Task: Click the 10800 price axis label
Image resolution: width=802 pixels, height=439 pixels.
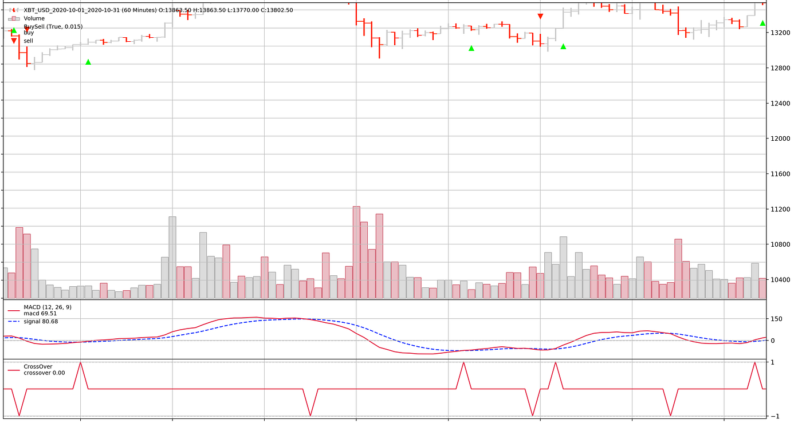Action: tap(780, 244)
